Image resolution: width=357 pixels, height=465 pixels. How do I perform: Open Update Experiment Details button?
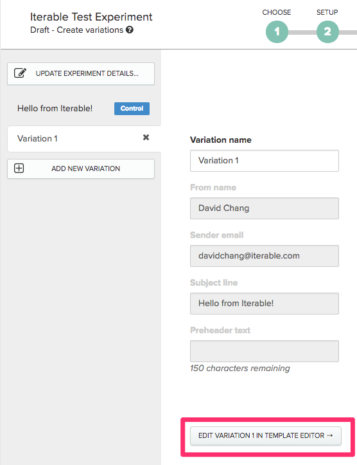(81, 73)
